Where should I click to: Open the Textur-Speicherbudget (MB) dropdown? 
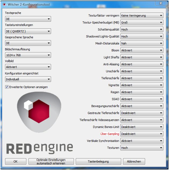pos(142,22)
